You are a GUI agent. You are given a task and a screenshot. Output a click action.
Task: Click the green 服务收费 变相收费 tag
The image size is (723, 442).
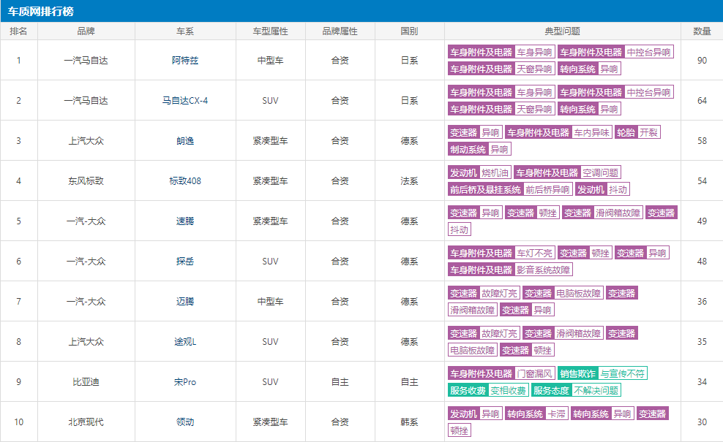pos(488,390)
